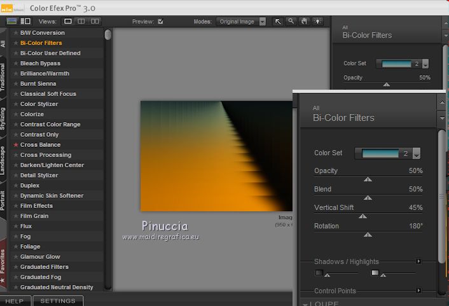Click star next to B/W Conversion
The image size is (449, 306).
click(16, 32)
